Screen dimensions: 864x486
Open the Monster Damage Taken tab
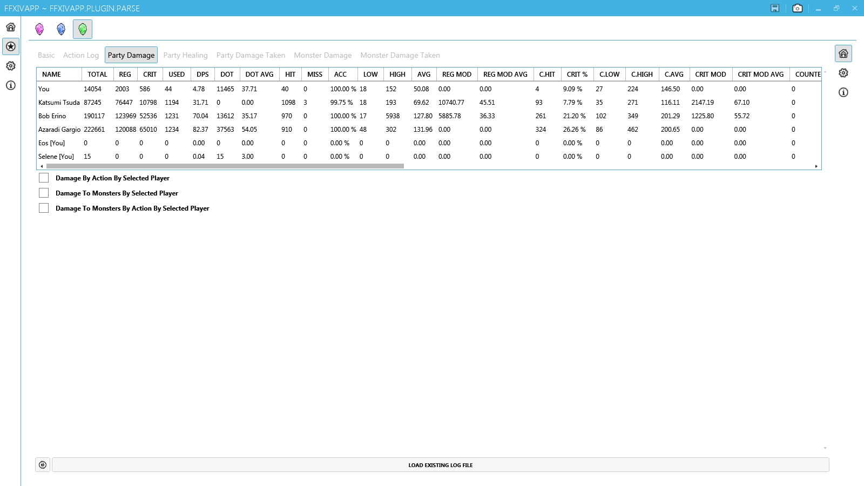point(400,55)
